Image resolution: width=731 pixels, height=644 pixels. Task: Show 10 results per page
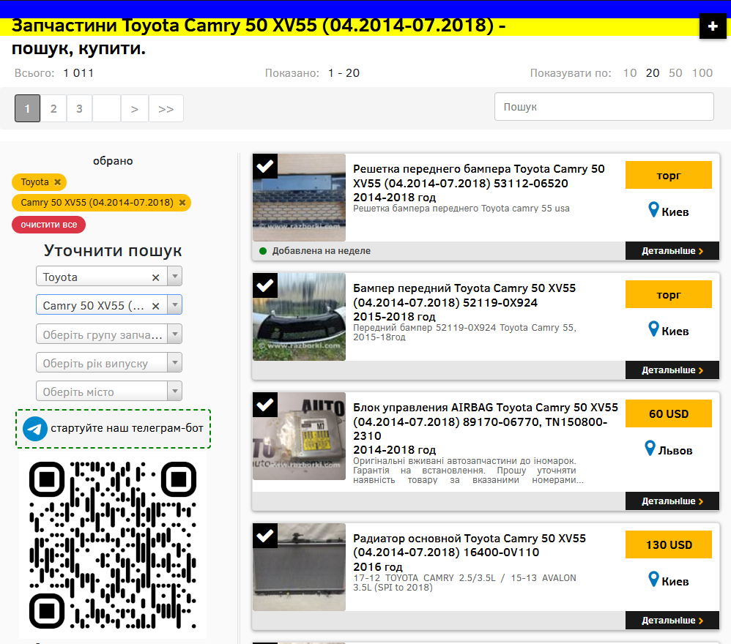coord(630,73)
